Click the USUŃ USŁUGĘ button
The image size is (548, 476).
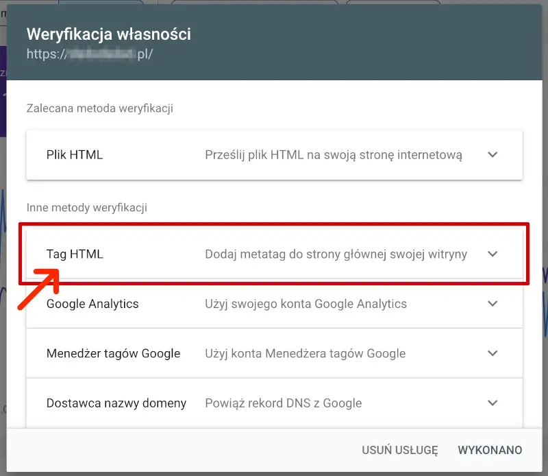[399, 451]
